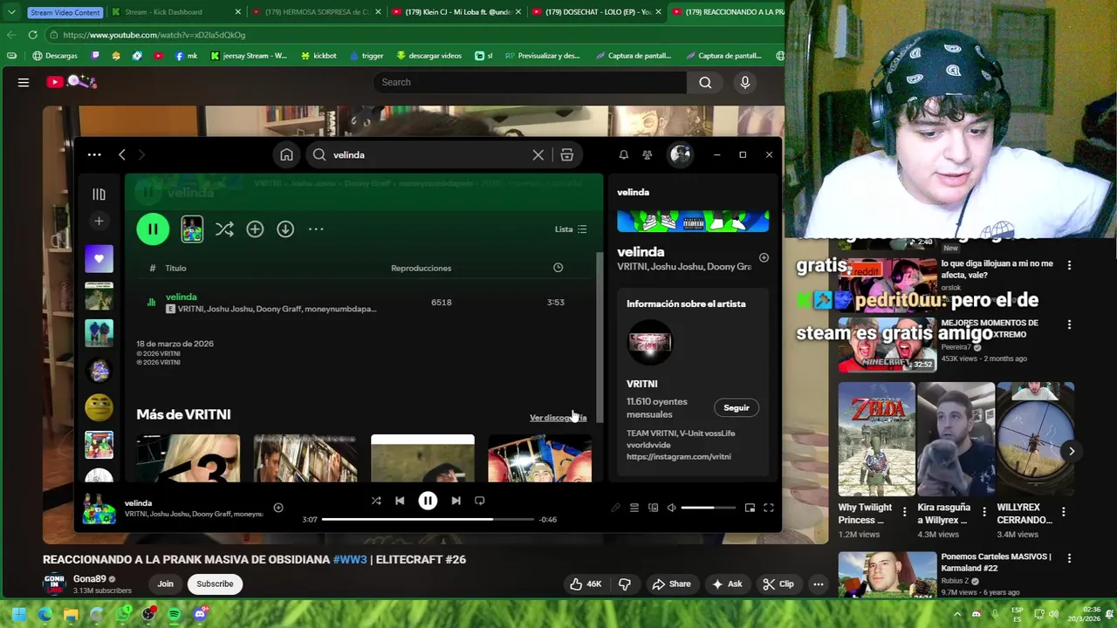Click the Seguir button for VRITNI

click(737, 407)
